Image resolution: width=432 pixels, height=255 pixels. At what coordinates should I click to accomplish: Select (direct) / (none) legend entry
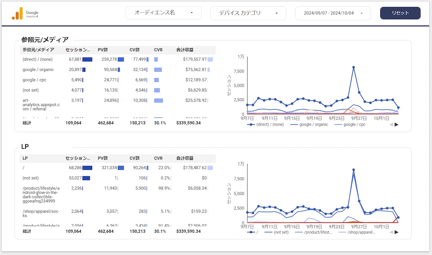click(x=266, y=124)
